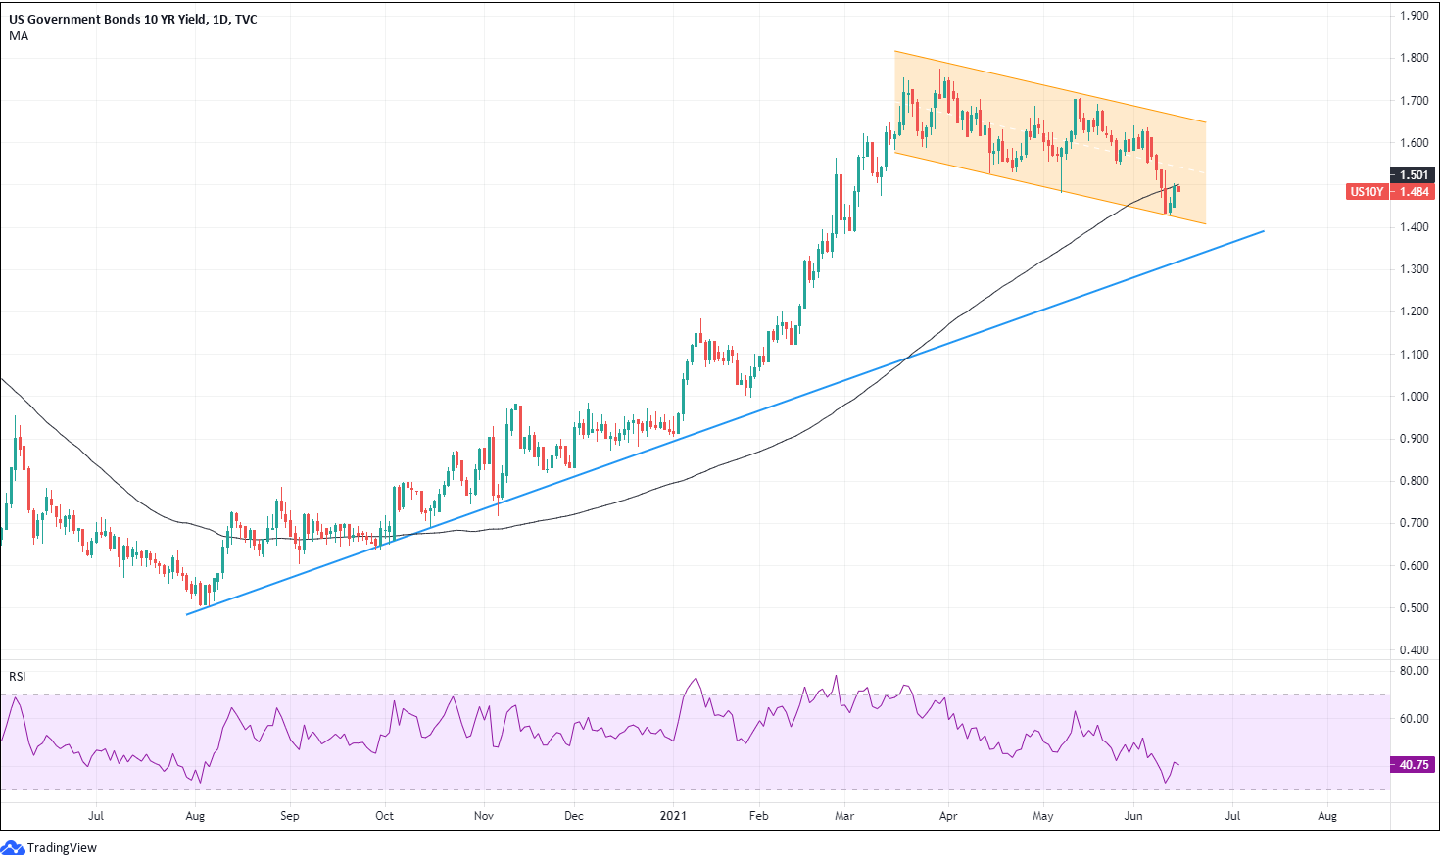Select the black 1.501 MA value label

(x=1414, y=175)
